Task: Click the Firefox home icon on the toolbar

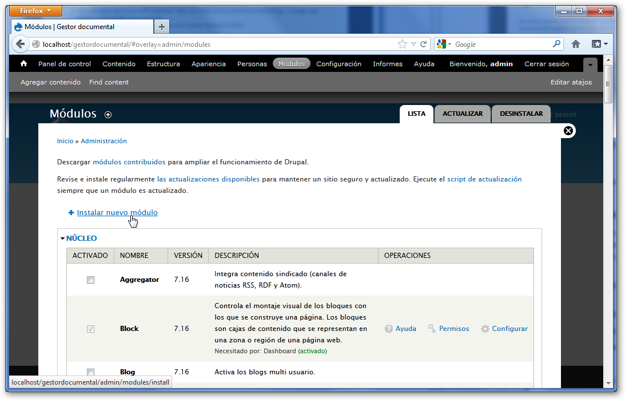Action: [575, 44]
